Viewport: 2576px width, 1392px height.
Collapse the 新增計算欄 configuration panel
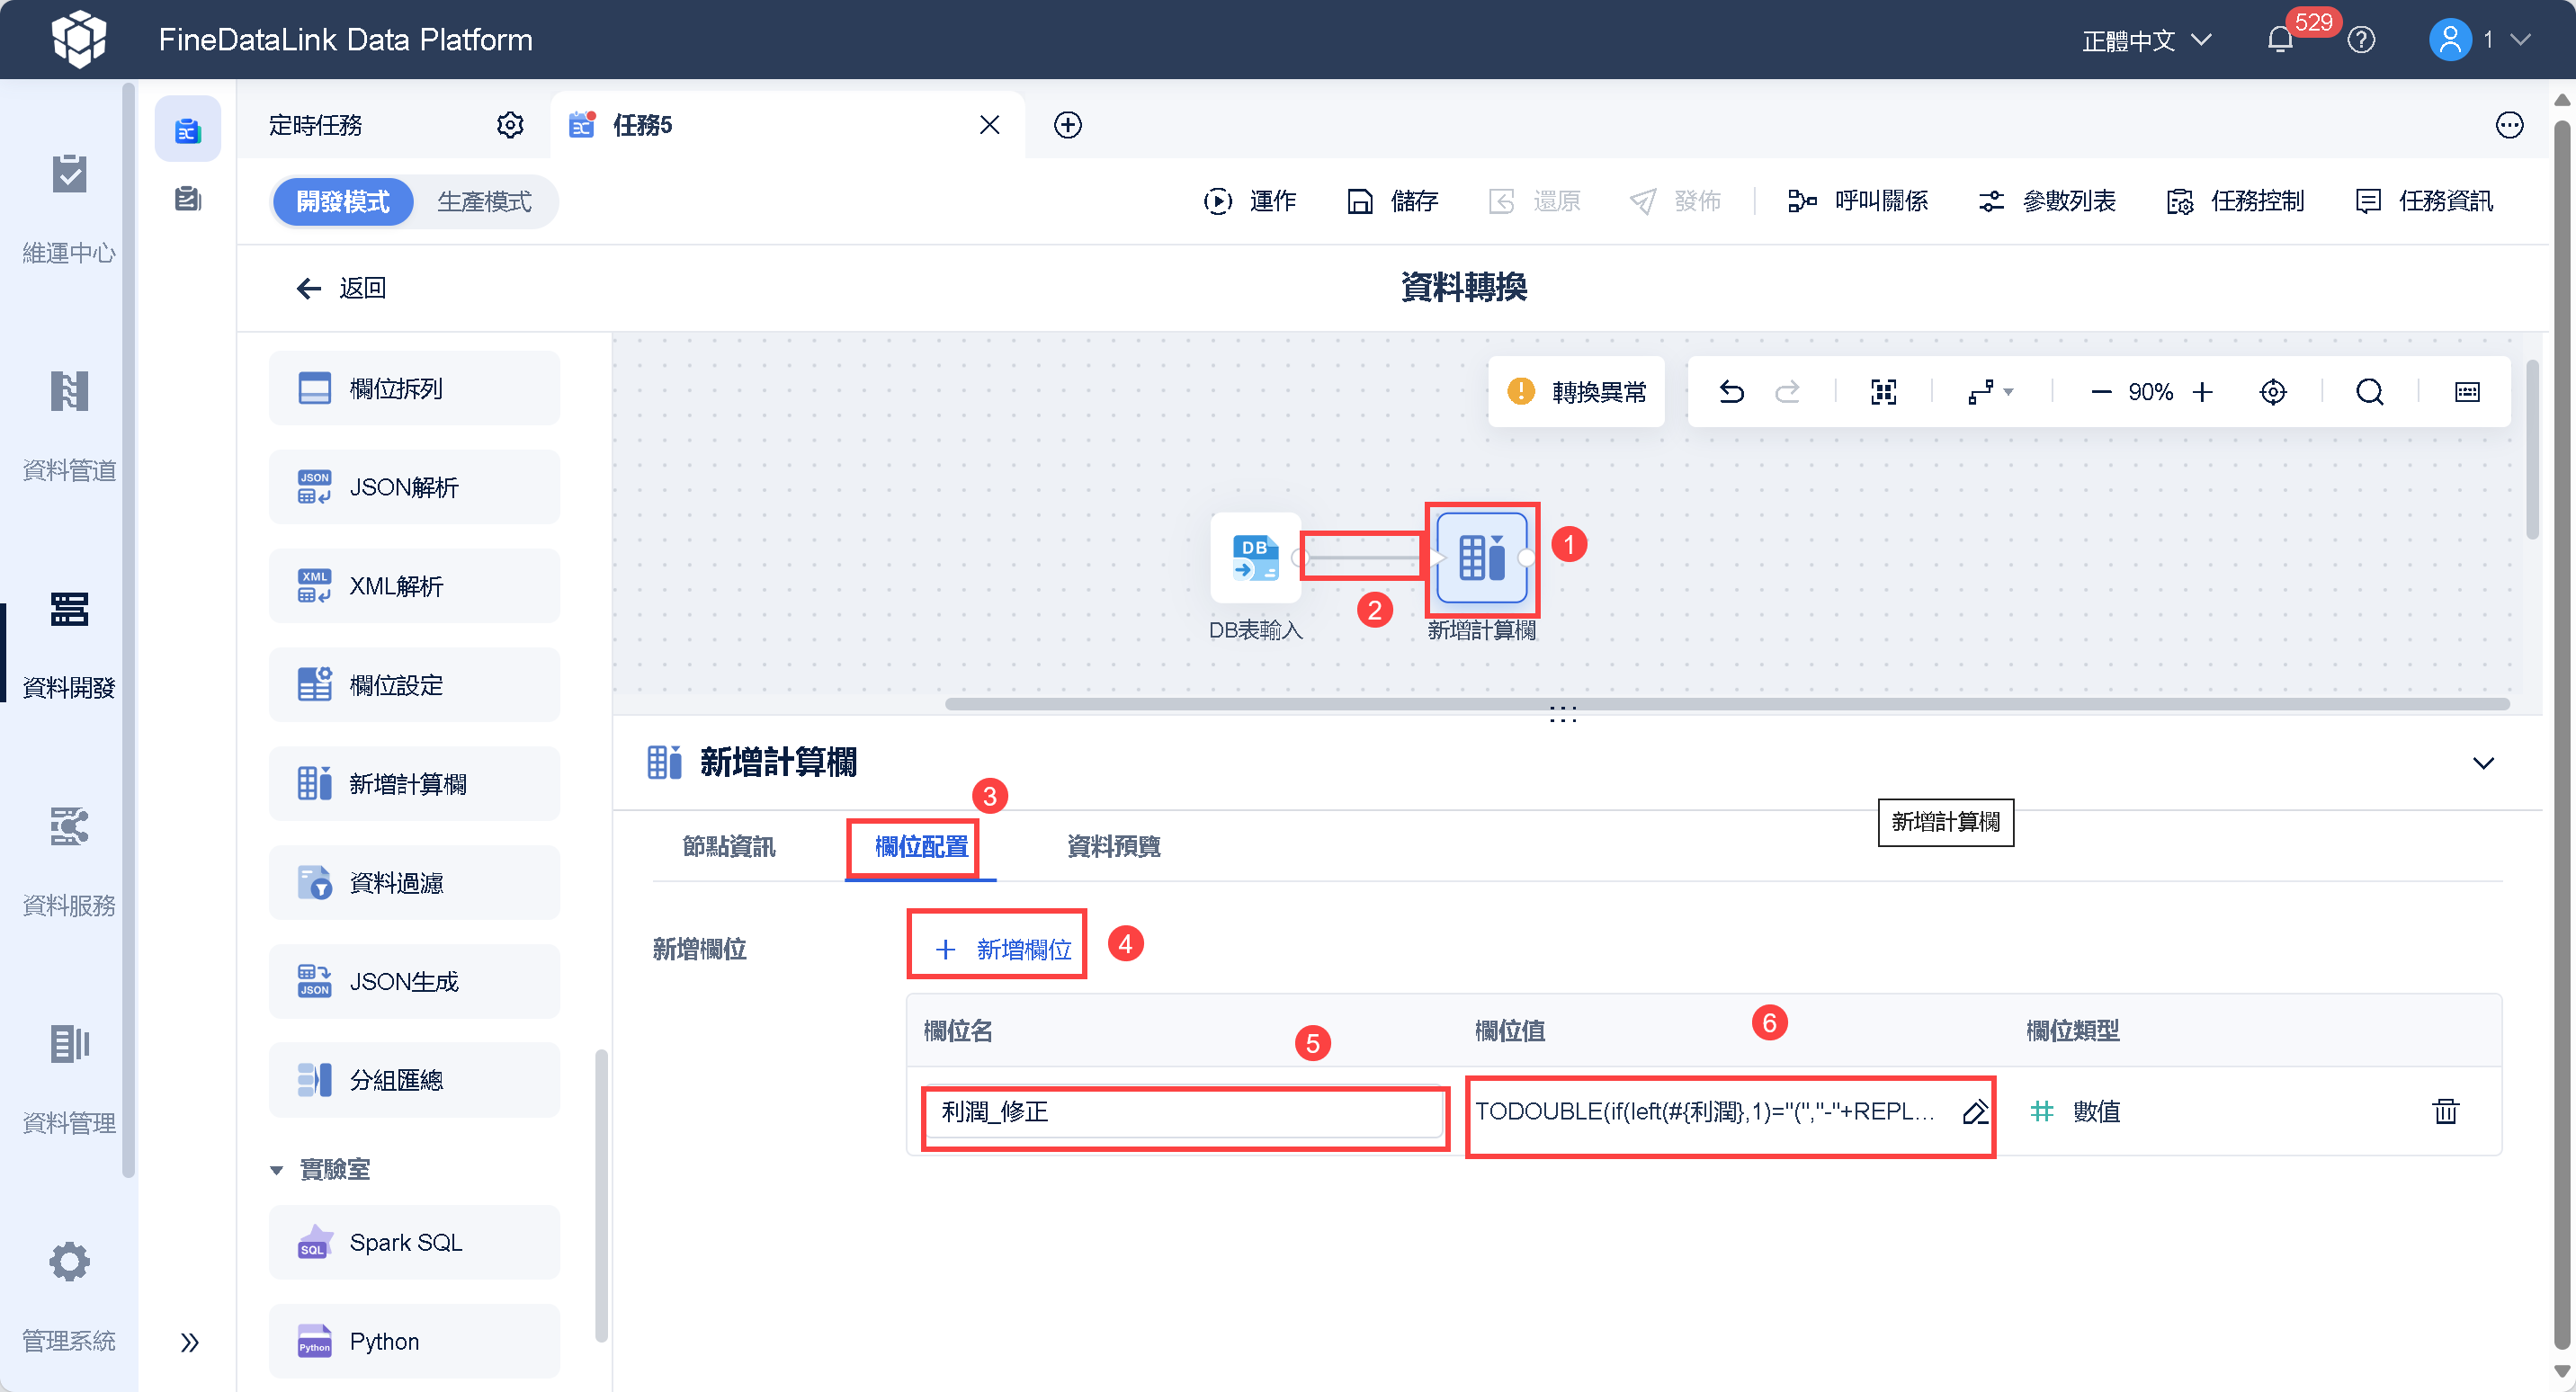pyautogui.click(x=2483, y=763)
